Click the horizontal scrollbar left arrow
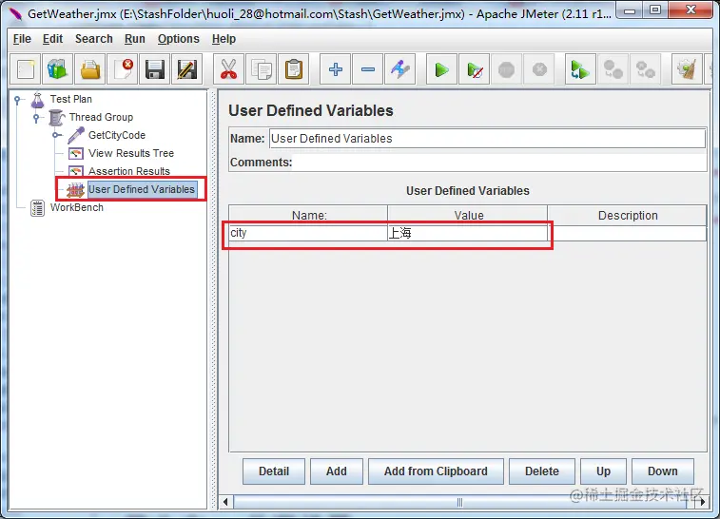 [x=225, y=502]
